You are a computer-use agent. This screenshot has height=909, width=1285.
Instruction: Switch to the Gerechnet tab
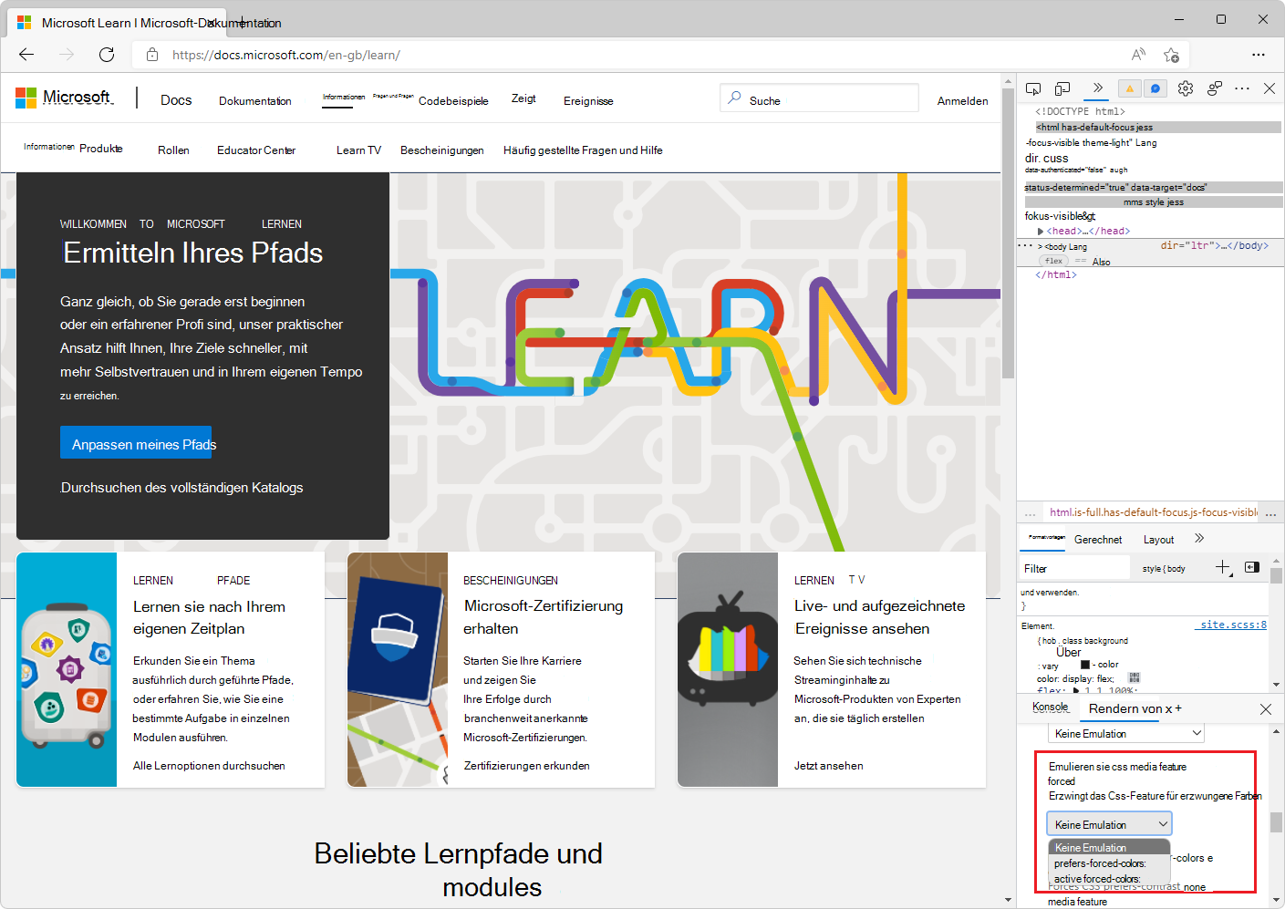[1099, 539]
